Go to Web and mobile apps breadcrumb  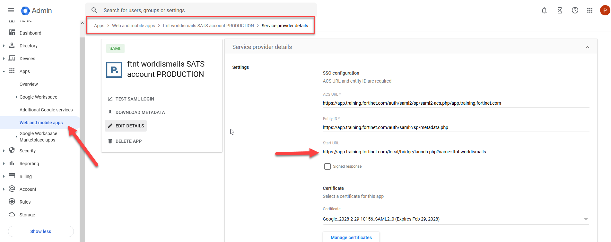tap(134, 26)
